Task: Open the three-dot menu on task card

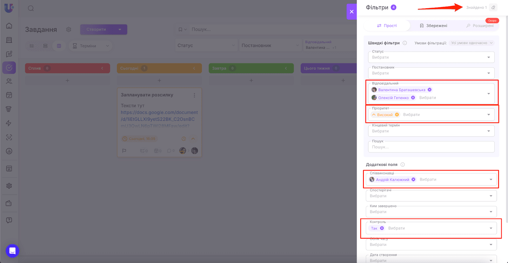Action: click(194, 95)
